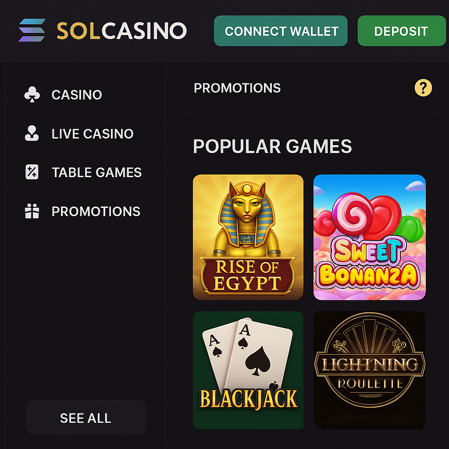Click the gift icon beside PROMOTIONS
Viewport: 449px width, 449px height.
[32, 211]
